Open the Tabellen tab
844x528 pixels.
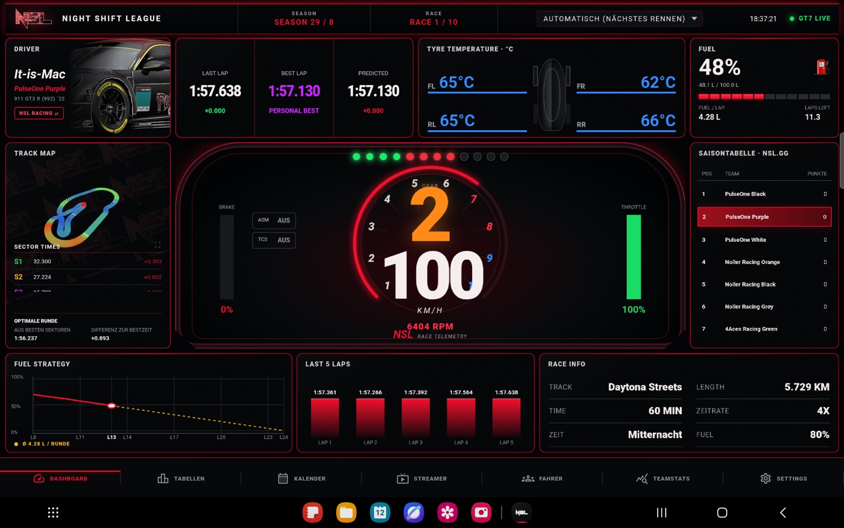[181, 479]
